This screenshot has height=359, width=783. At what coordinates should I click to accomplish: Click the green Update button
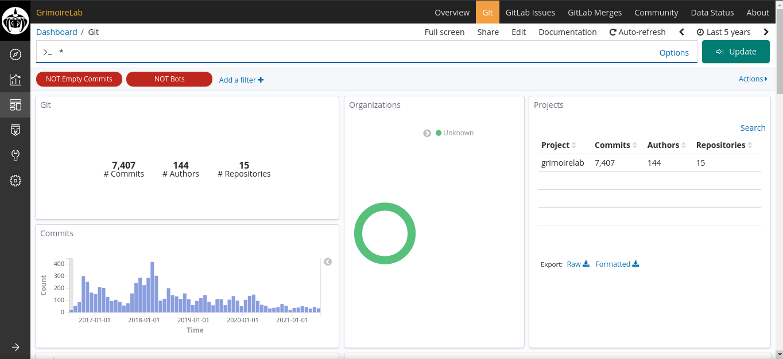point(736,52)
